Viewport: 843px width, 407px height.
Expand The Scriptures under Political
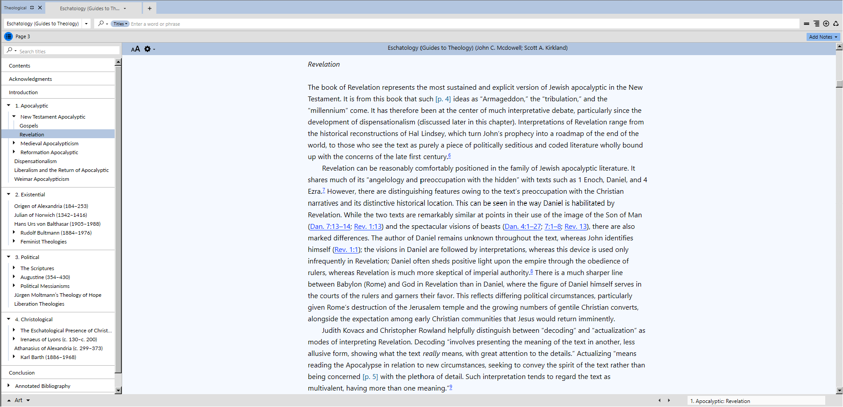point(14,268)
